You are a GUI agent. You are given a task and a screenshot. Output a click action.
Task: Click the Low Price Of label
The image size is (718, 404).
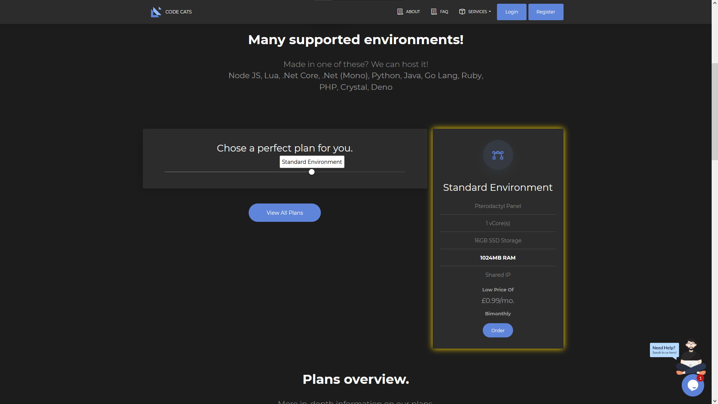pyautogui.click(x=498, y=290)
